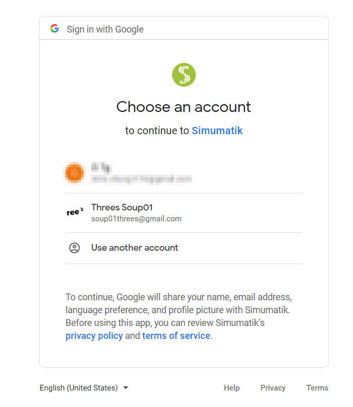Select the blurred first account name
The height and width of the screenshot is (407, 353).
coord(102,168)
